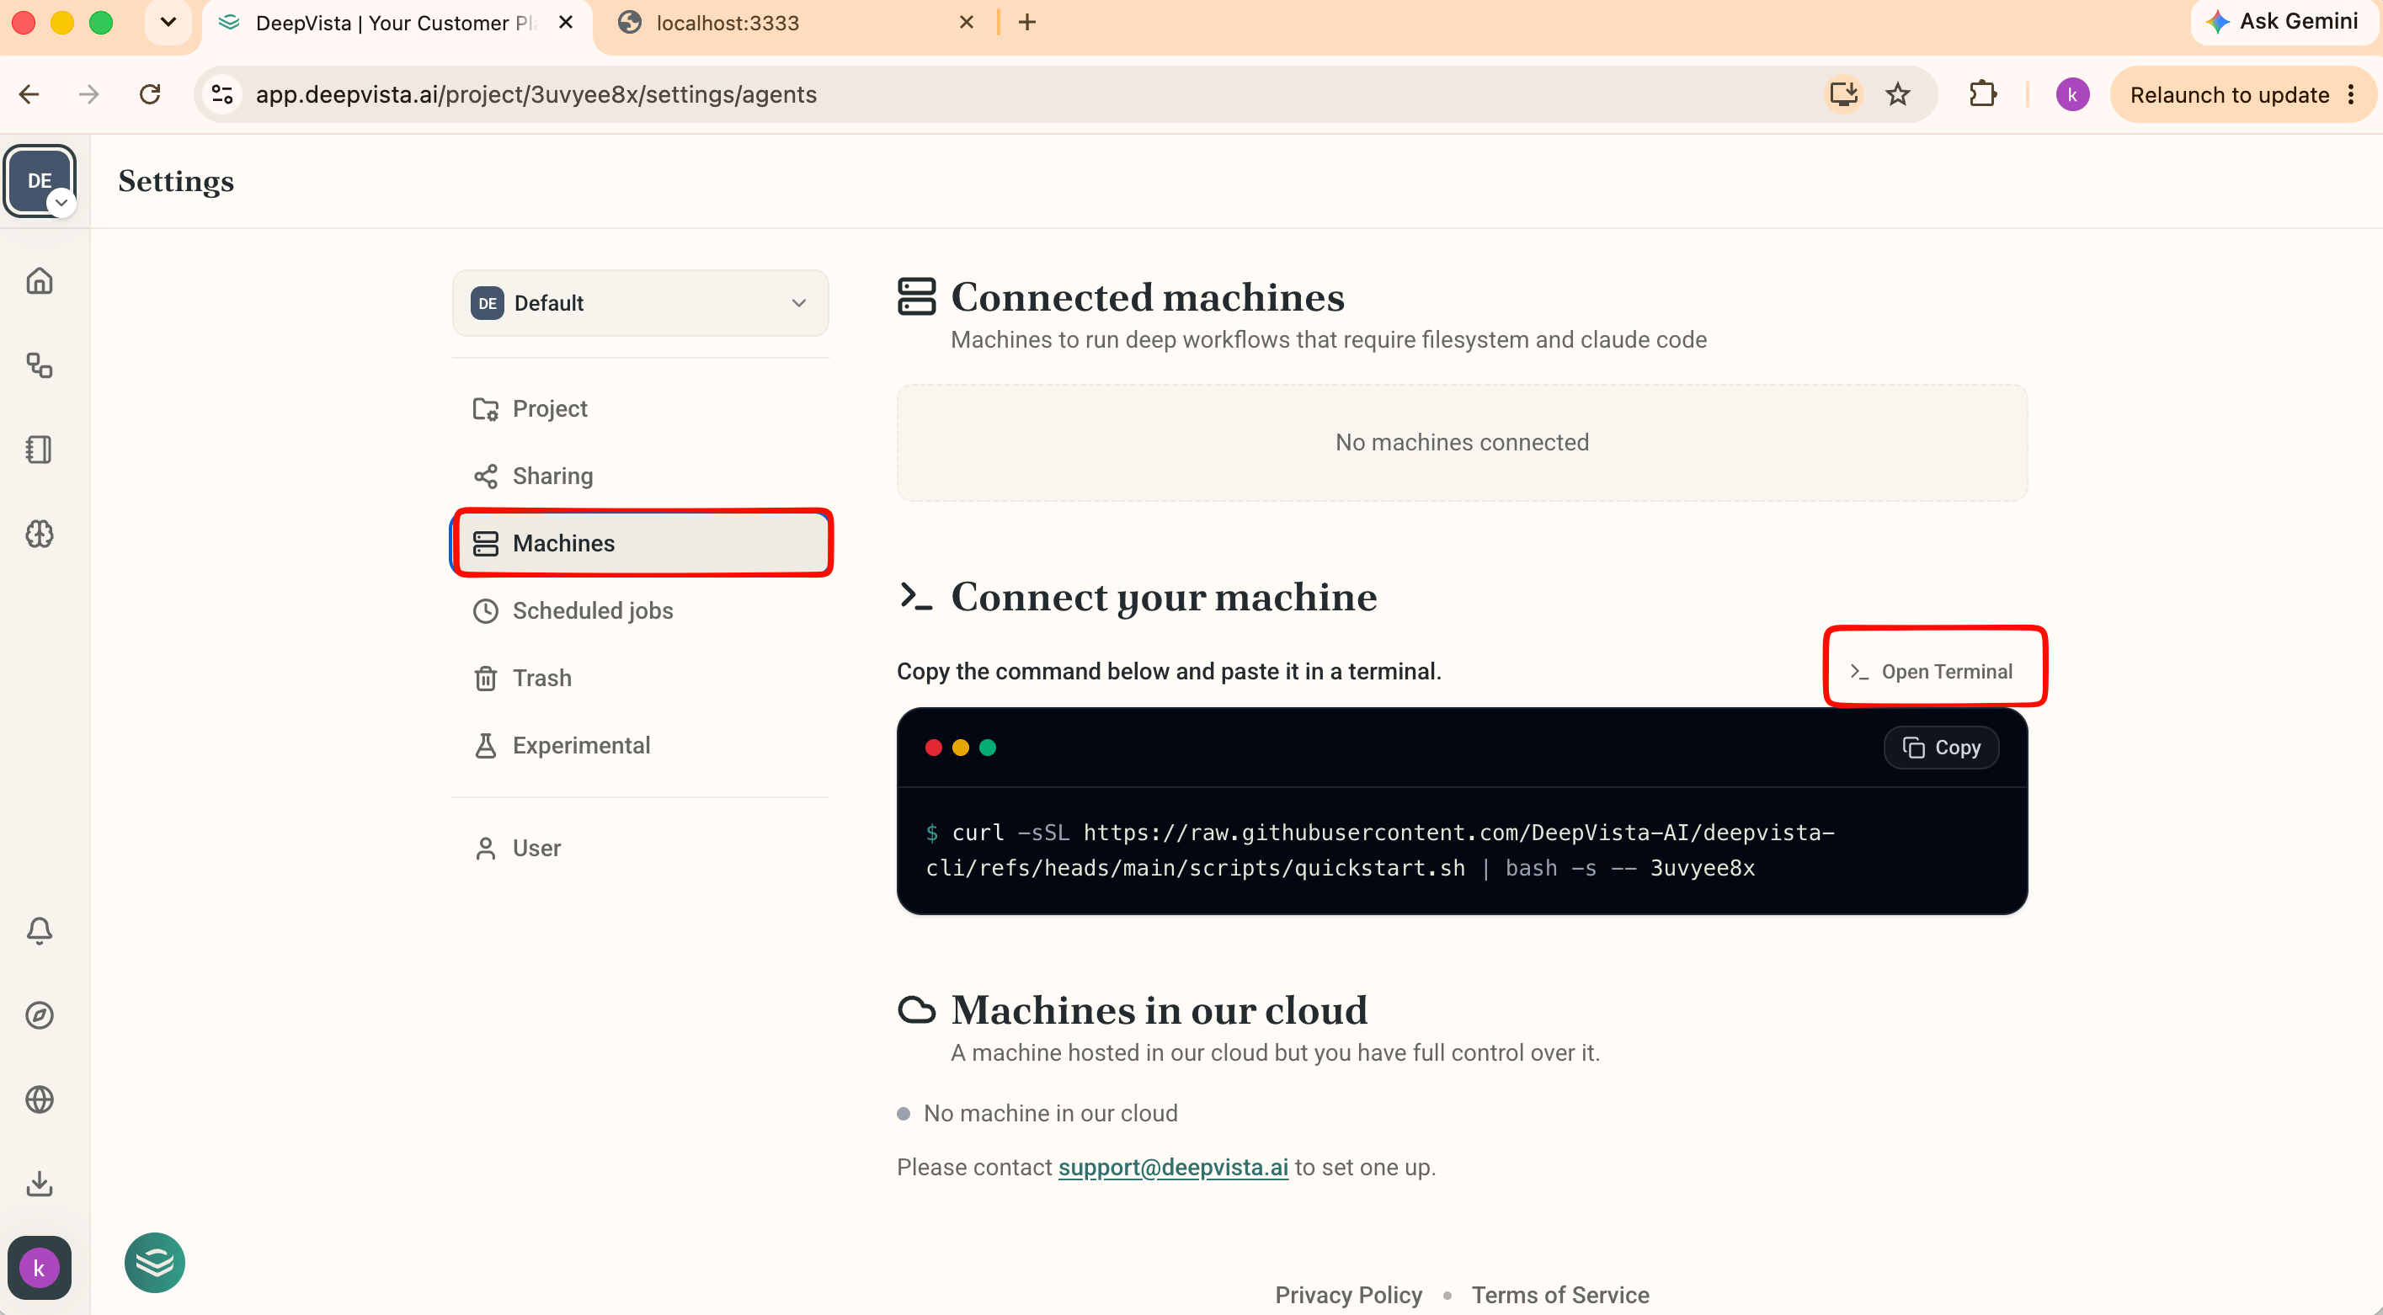Open notifications bell in sidebar
Image resolution: width=2383 pixels, height=1315 pixels.
point(39,930)
